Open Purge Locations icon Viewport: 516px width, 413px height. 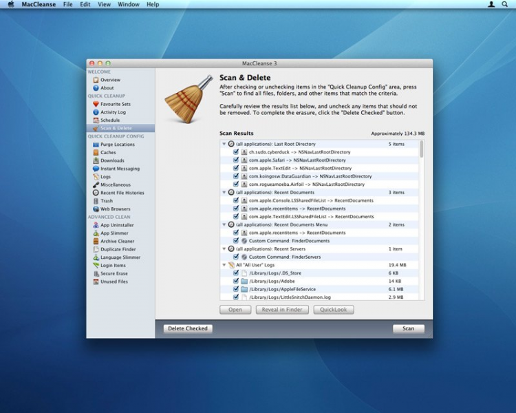point(96,145)
